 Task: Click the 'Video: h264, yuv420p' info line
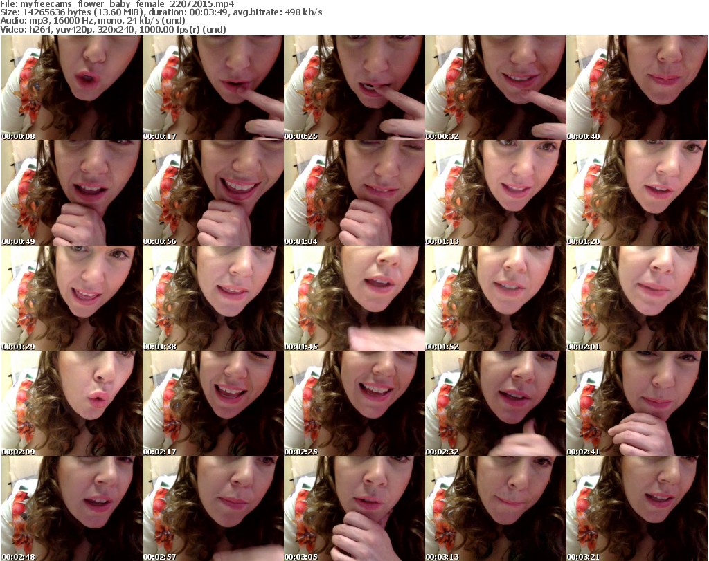(113, 29)
